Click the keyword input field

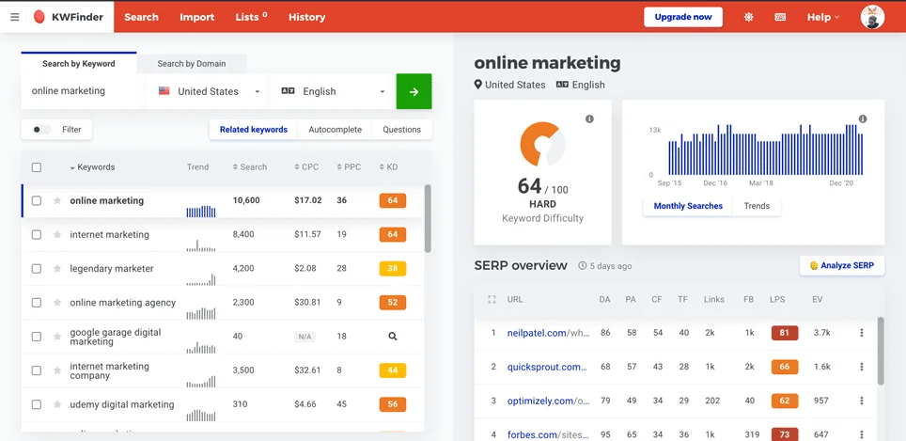click(x=84, y=91)
